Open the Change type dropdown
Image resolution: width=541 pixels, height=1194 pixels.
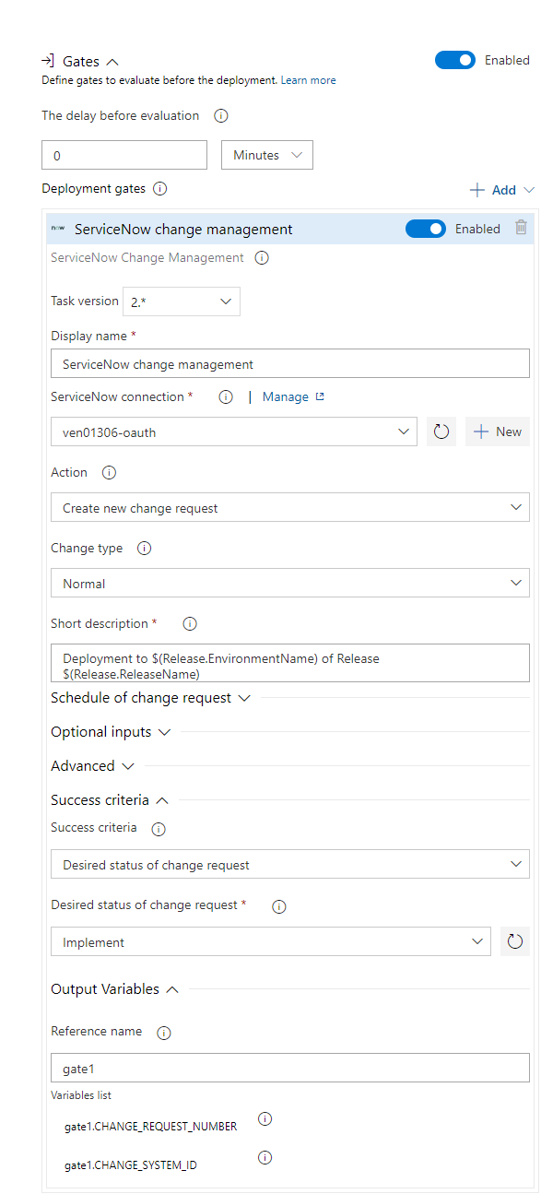(x=290, y=583)
